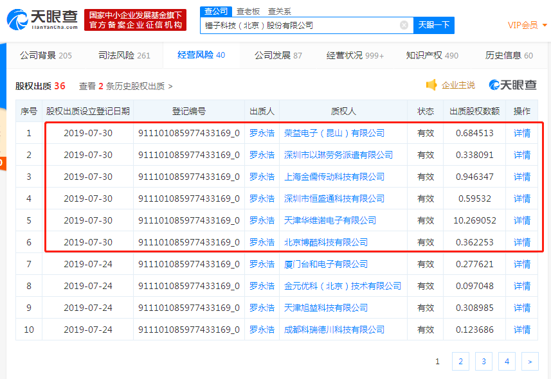This screenshot has height=379, width=551.
Task: Click the 0.684513 pledged share amount
Action: pos(474,133)
